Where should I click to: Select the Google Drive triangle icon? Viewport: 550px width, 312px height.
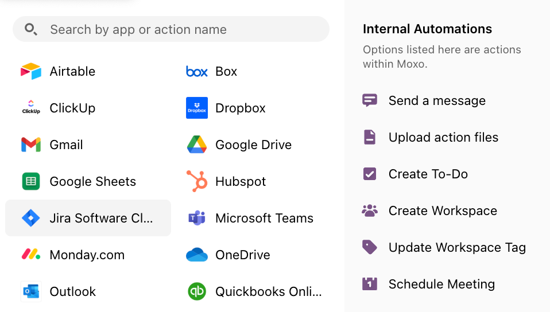coord(197,145)
